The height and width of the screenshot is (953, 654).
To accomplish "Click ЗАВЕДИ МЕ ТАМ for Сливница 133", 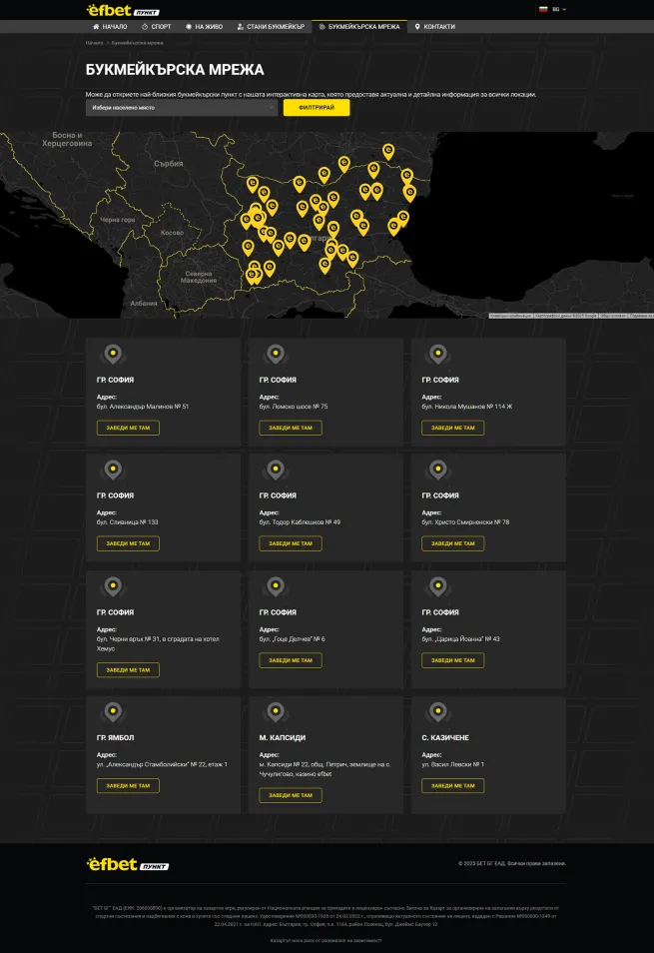I will click(128, 543).
